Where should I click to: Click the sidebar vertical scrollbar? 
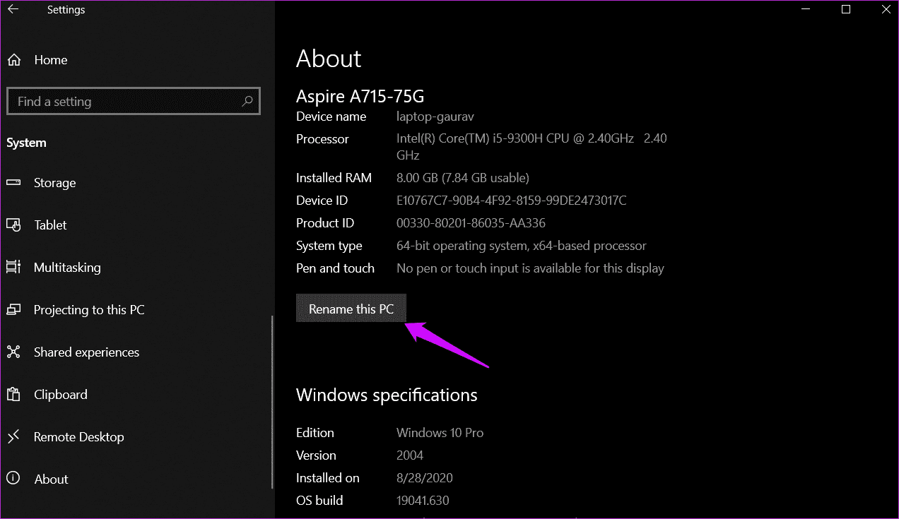tap(272, 401)
